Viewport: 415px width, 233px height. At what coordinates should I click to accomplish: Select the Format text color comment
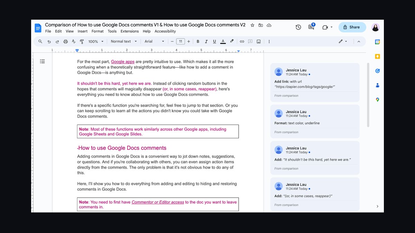coord(315,122)
